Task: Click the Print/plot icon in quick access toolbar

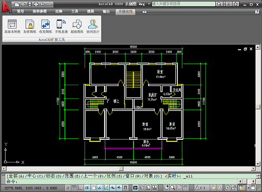Action: [36, 4]
